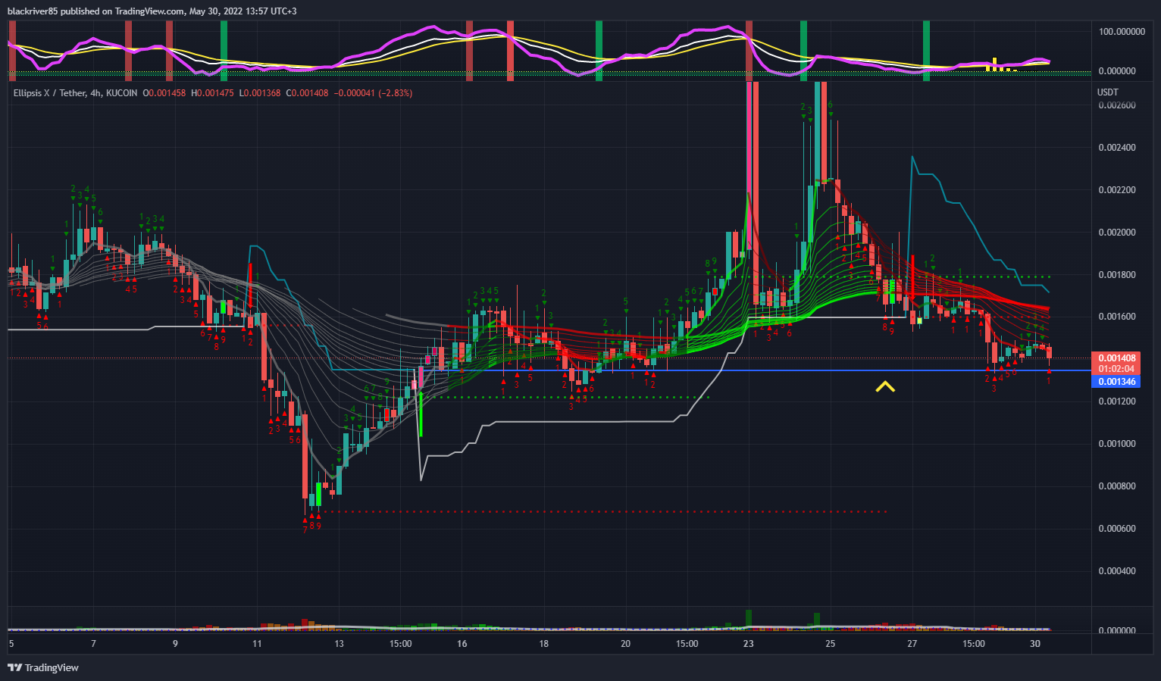Click the date label 30 on time axis

point(1035,644)
